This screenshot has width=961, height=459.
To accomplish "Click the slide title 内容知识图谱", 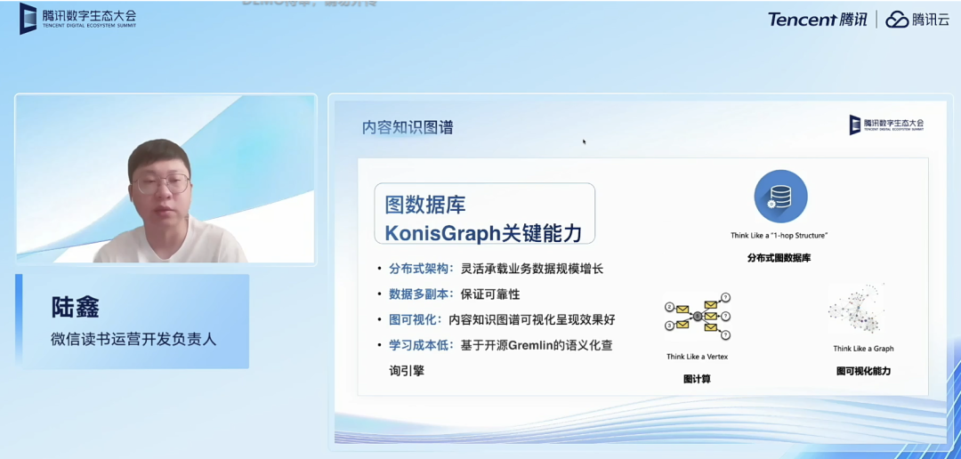I will [x=408, y=127].
